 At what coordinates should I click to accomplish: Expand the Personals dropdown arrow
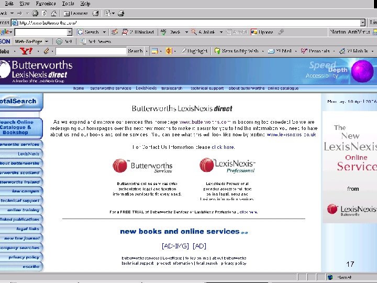tap(334, 51)
